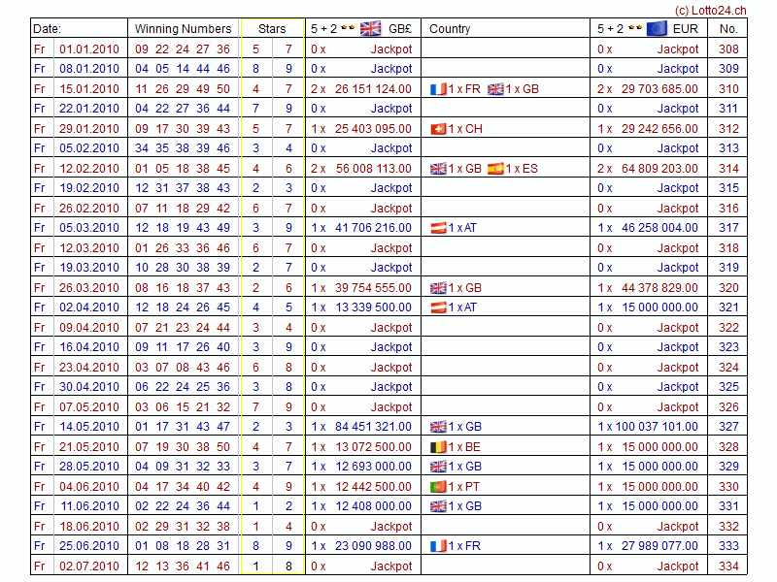
Task: Select the Winning Numbers column header
Action: pos(183,29)
